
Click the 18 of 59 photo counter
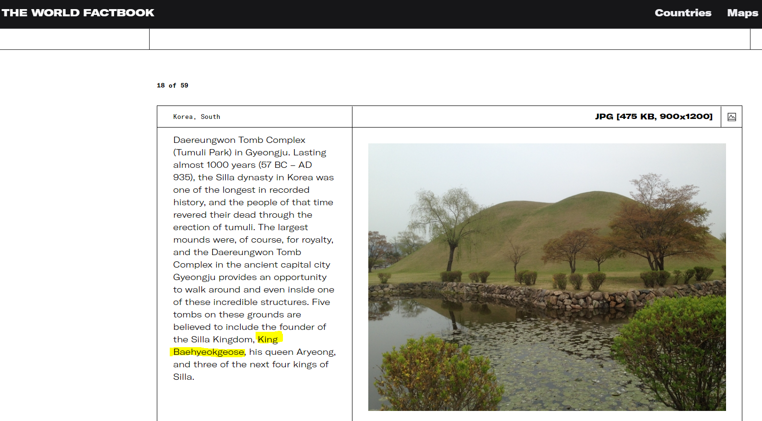tap(172, 85)
